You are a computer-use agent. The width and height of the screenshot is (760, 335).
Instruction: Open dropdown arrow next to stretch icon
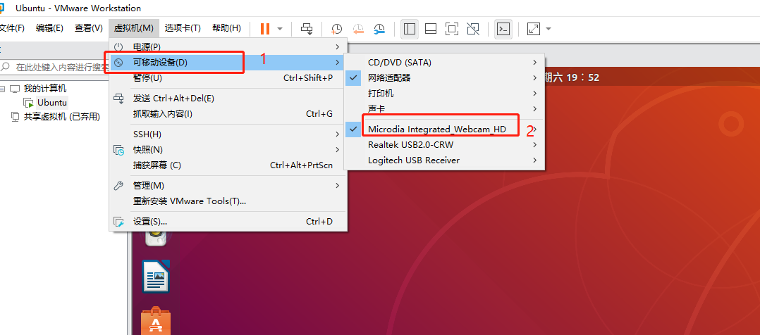pos(548,29)
